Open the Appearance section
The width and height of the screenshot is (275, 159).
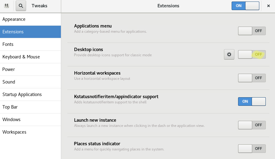pos(30,19)
